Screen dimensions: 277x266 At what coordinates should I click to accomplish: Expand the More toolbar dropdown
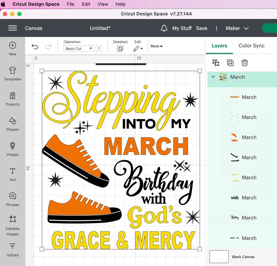156,46
